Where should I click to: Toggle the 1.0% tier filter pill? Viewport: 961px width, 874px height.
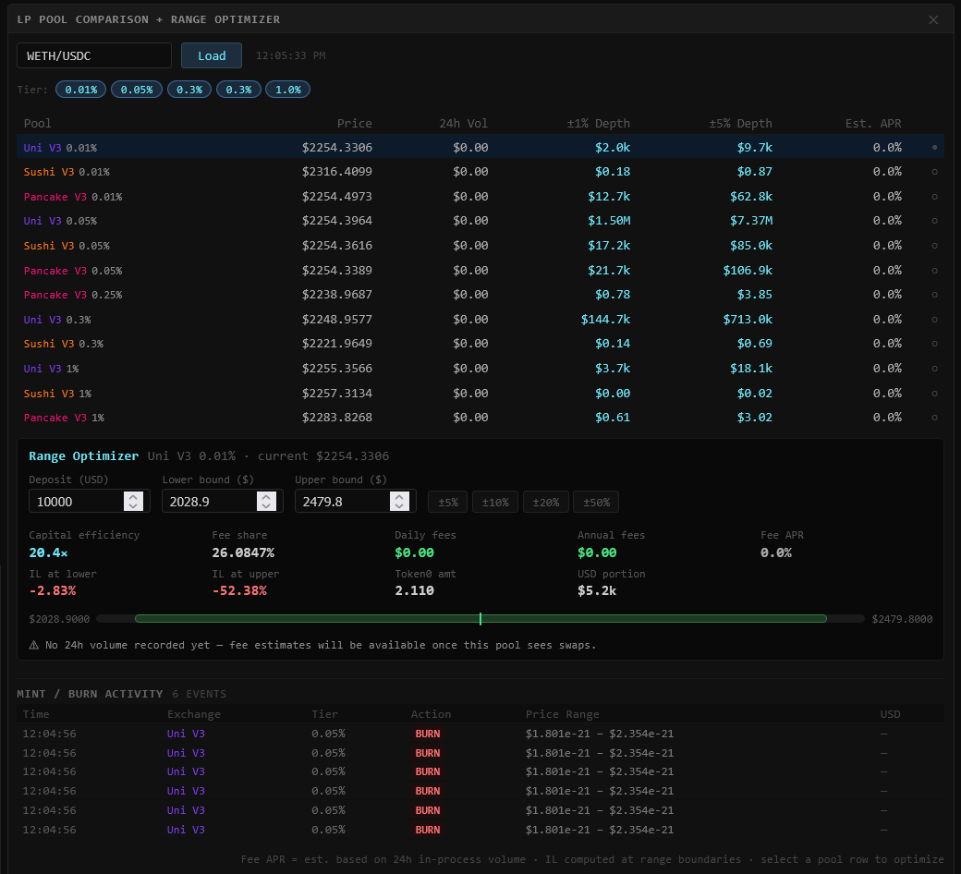(287, 90)
